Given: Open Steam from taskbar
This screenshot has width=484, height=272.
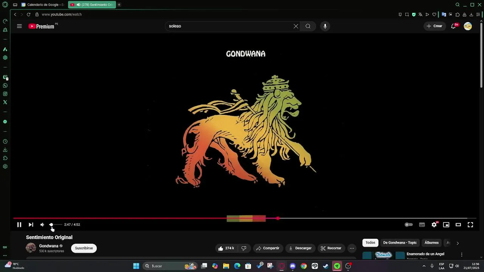Looking at the screenshot, I should (326, 266).
